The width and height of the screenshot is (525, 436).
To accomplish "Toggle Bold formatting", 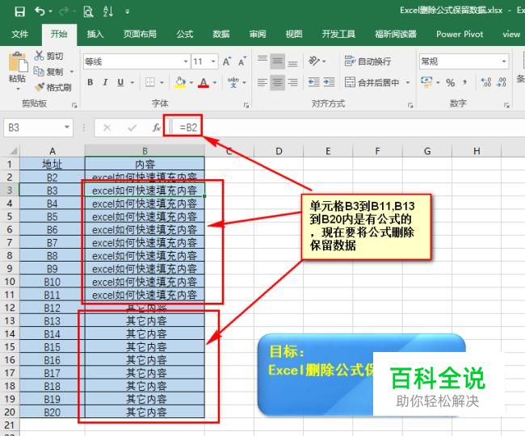I will click(90, 82).
